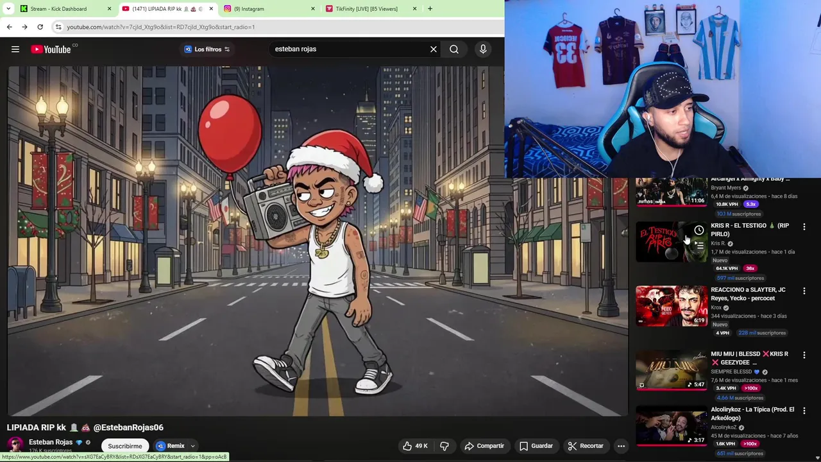This screenshot has width=821, height=462.
Task: Open options menu for KRIS R - EL TESTIGO
Action: point(804,227)
